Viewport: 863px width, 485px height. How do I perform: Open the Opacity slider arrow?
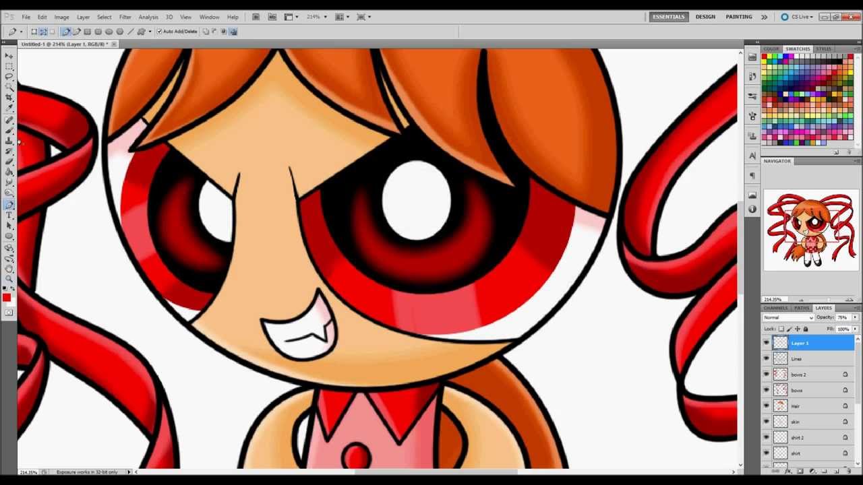click(855, 317)
